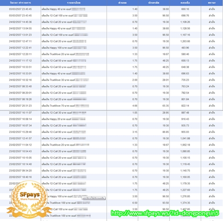Viewport: 223px width, 221px height.
Task: Select timestamp 23/02/2557 09:34:20
Action: tap(20, 171)
